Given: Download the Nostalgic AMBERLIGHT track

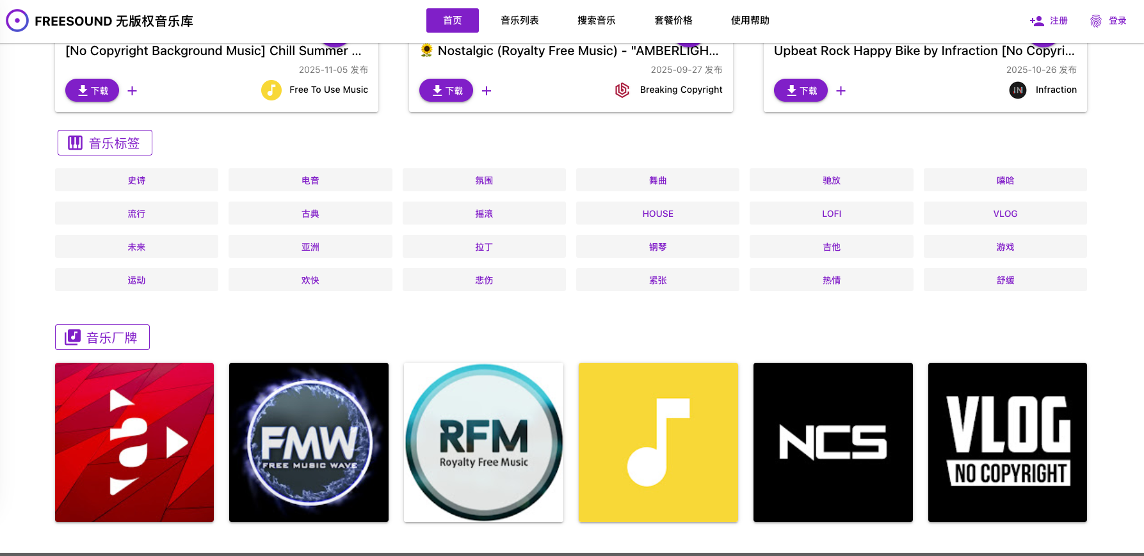Looking at the screenshot, I should (446, 90).
